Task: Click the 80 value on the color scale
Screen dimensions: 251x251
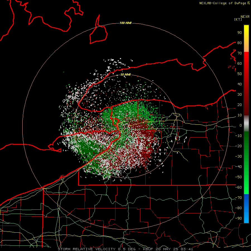Action: click(240, 43)
